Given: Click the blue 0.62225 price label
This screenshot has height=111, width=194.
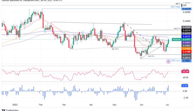Looking at the screenshot, I should click(x=186, y=37).
